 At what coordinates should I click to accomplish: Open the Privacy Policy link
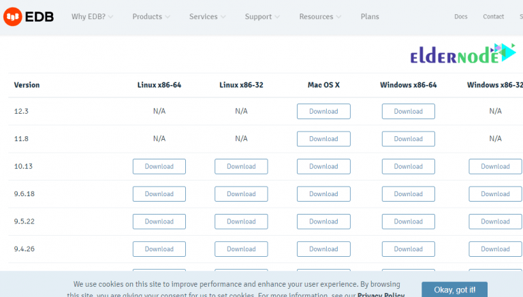click(381, 294)
